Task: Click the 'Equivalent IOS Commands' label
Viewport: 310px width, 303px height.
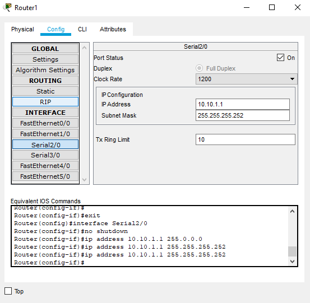Action: tap(45, 201)
